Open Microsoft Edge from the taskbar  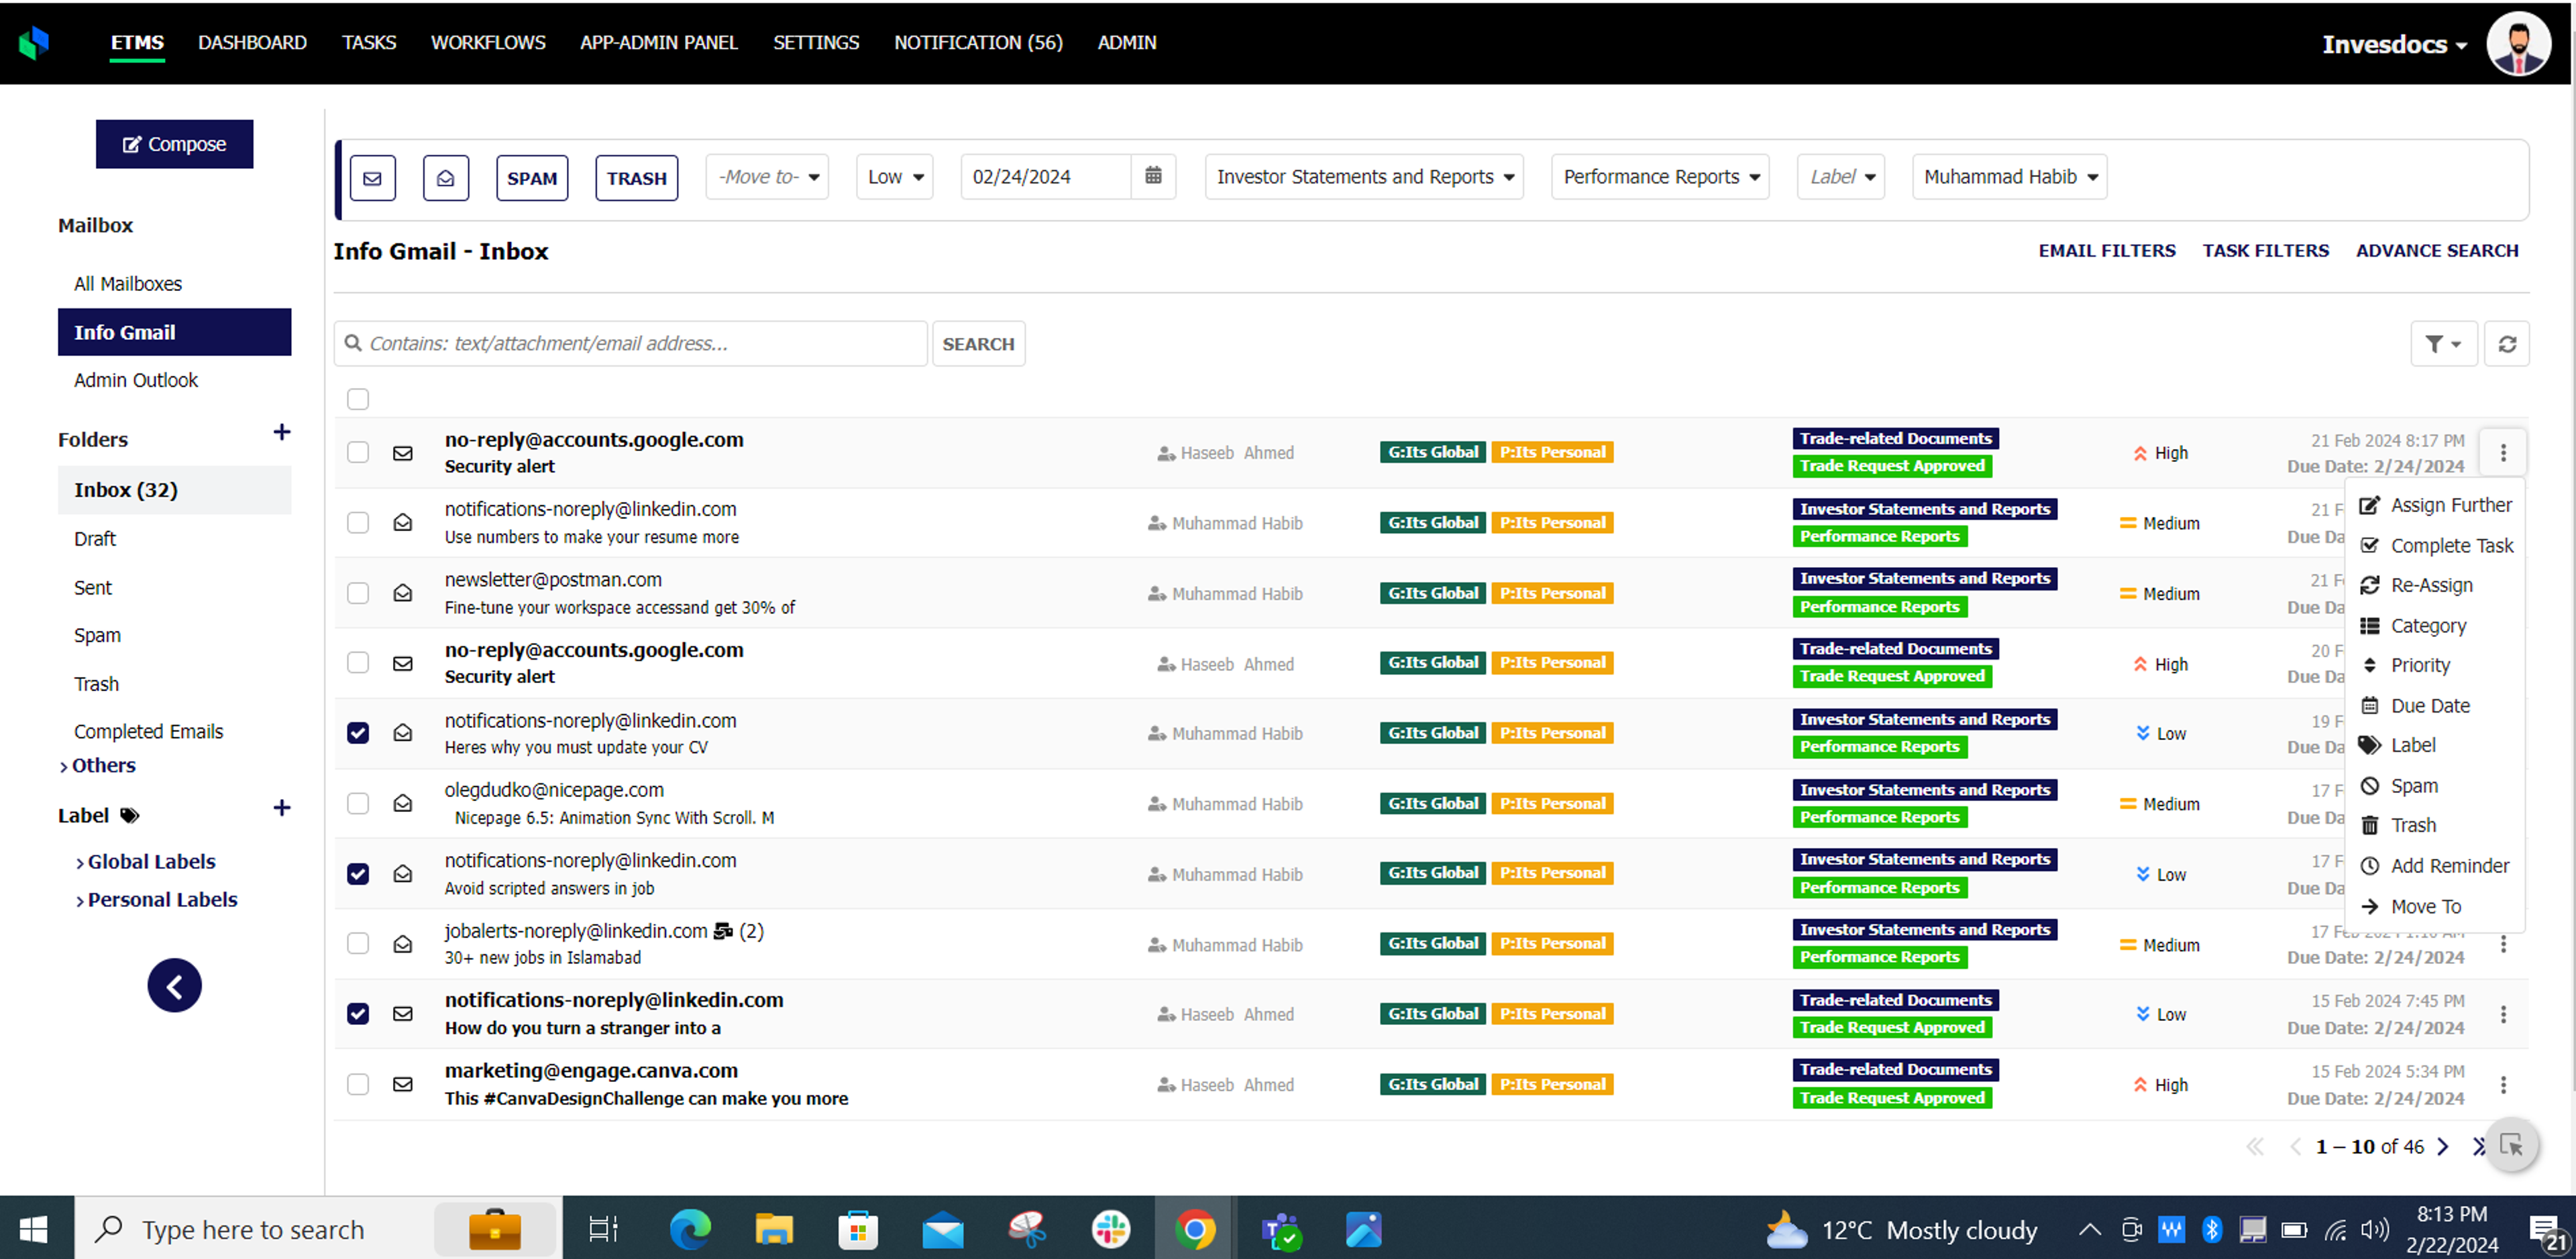coord(690,1229)
